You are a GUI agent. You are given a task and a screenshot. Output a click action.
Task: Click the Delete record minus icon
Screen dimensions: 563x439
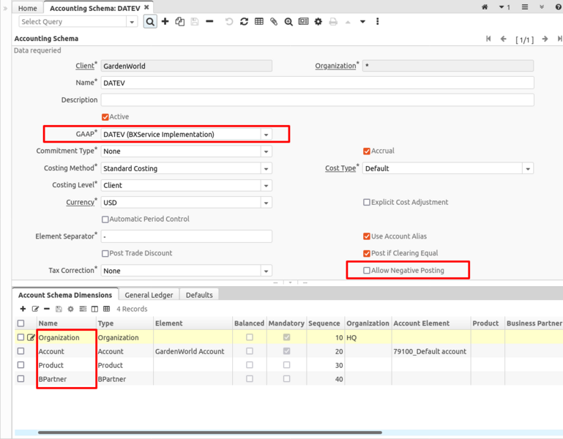click(209, 22)
